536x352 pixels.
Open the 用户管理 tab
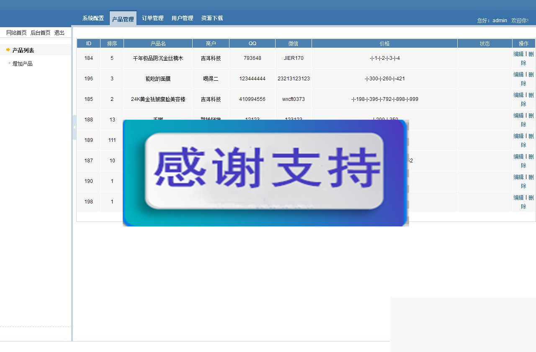pyautogui.click(x=182, y=18)
